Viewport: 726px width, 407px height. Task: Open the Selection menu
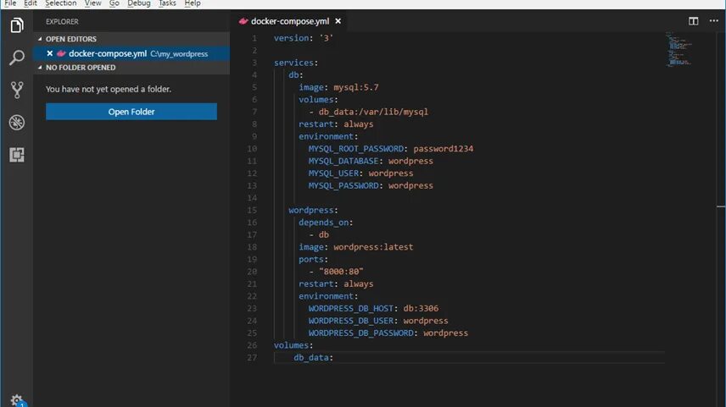(x=61, y=3)
